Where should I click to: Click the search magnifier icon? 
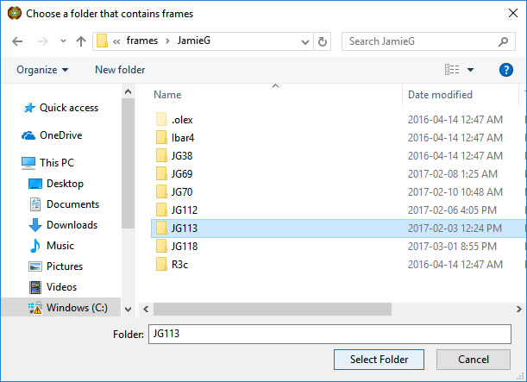[x=503, y=41]
